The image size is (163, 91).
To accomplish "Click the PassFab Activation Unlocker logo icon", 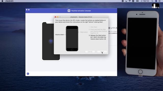I will (x=69, y=11).
